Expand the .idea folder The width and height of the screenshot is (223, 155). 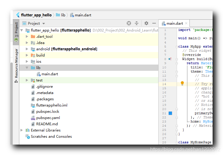pyautogui.click(x=27, y=43)
